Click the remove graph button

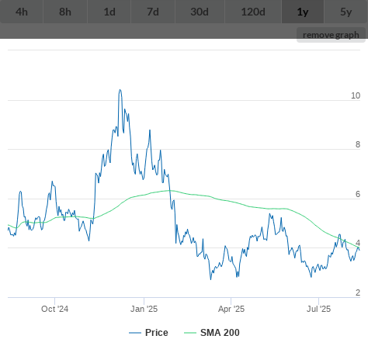331,35
